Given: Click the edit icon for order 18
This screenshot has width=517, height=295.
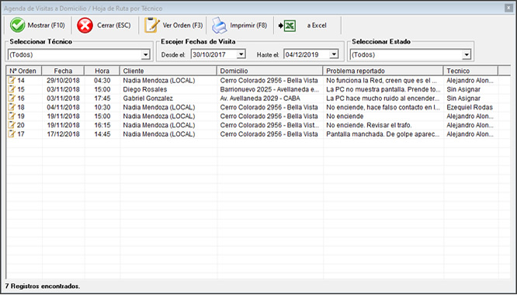Looking at the screenshot, I should (12, 107).
